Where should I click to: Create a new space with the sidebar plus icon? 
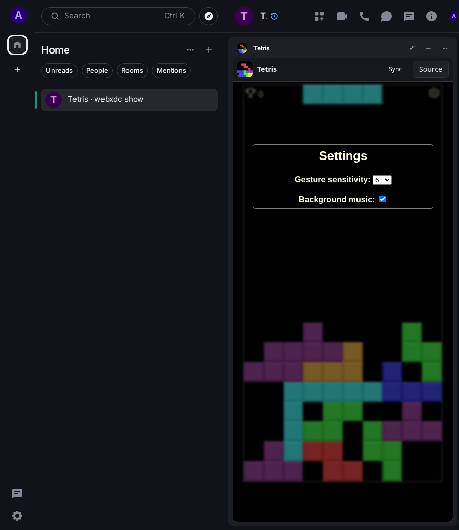tap(17, 69)
